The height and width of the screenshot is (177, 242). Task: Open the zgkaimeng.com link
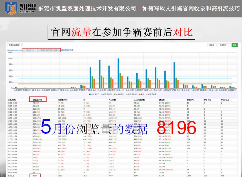click(14, 50)
